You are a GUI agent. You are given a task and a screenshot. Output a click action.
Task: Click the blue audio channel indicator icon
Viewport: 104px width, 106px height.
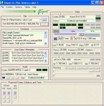[x=4, y=78]
